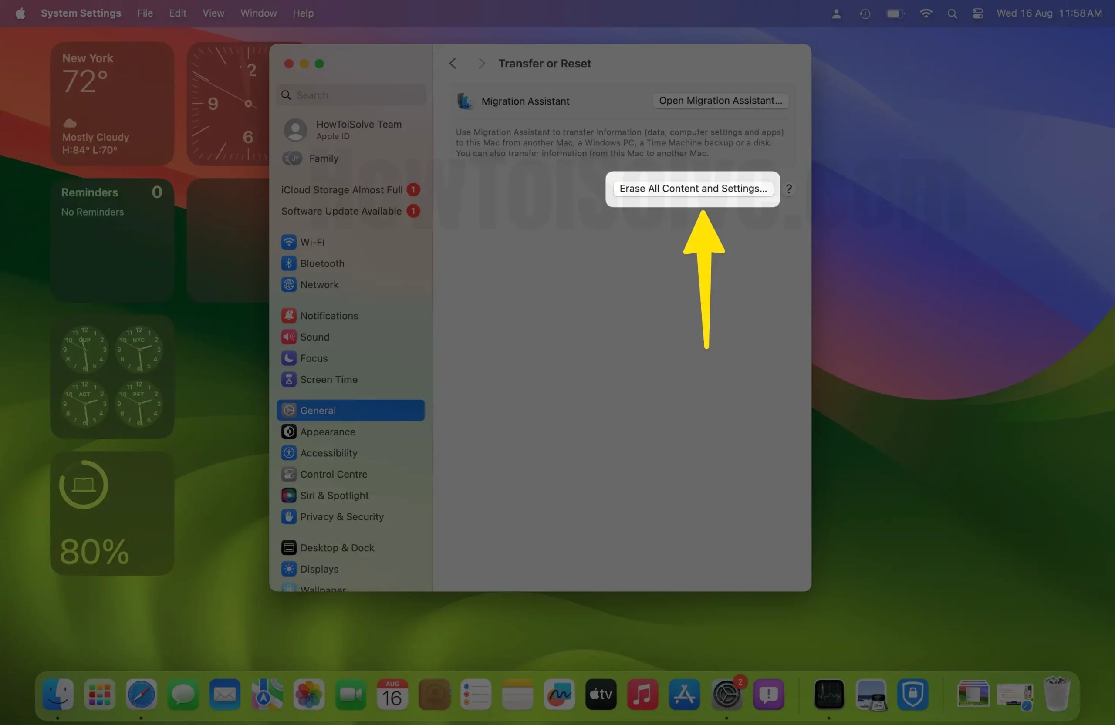Viewport: 1115px width, 725px height.
Task: Open Privacy & Security settings
Action: coord(341,516)
